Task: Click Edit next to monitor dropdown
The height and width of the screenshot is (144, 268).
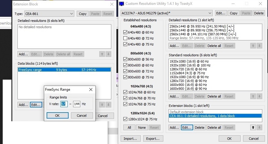Action: [x=221, y=13]
